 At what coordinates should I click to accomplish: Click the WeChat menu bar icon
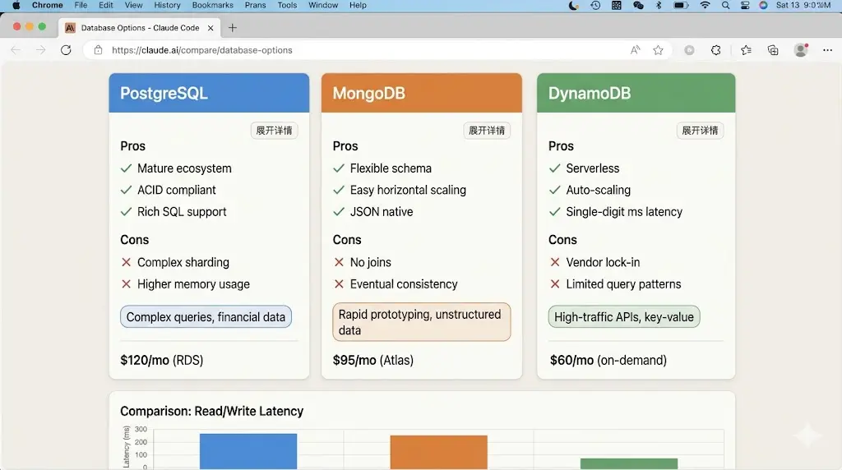(x=638, y=6)
